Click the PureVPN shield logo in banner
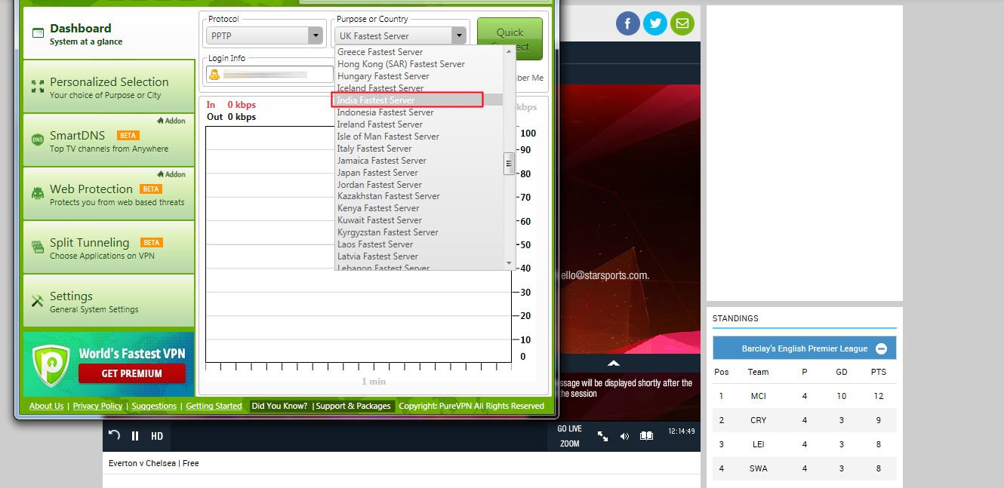 tap(51, 365)
